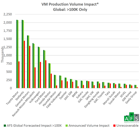This screenshot has height=131, width=140.
Task: Click the AFS AutoForecast Solutions logo
Action: click(132, 118)
